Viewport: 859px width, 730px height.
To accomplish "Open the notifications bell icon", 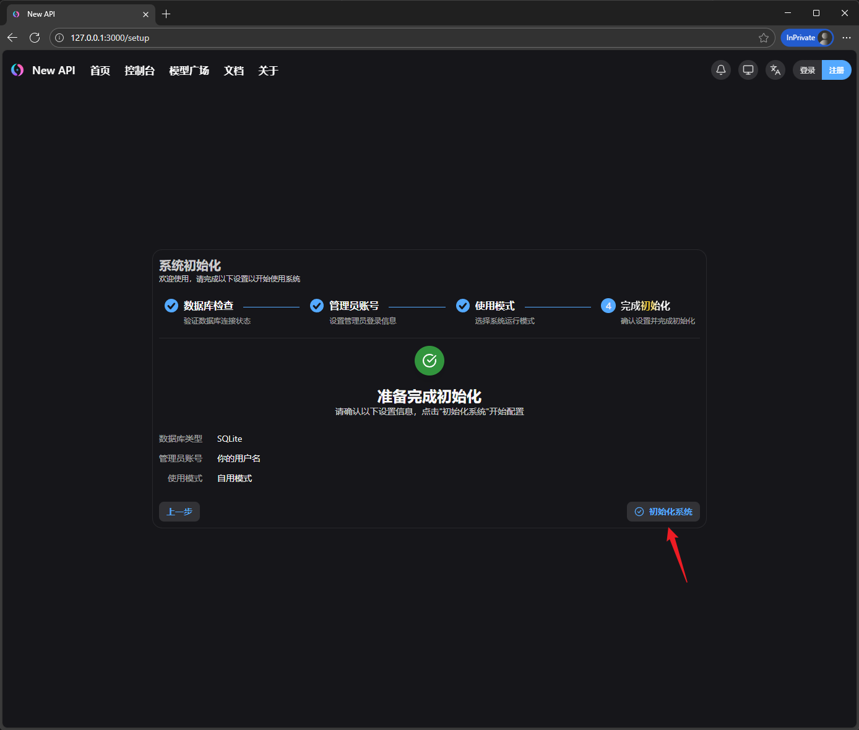I will [x=721, y=71].
